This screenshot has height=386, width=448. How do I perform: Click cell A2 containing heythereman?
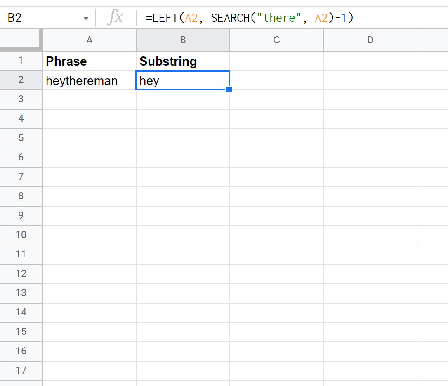[89, 80]
